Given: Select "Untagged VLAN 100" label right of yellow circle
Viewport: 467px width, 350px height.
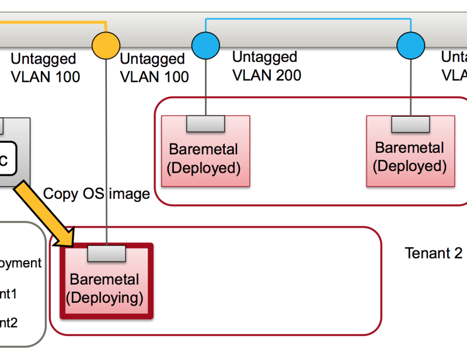Looking at the screenshot, I should tap(154, 68).
